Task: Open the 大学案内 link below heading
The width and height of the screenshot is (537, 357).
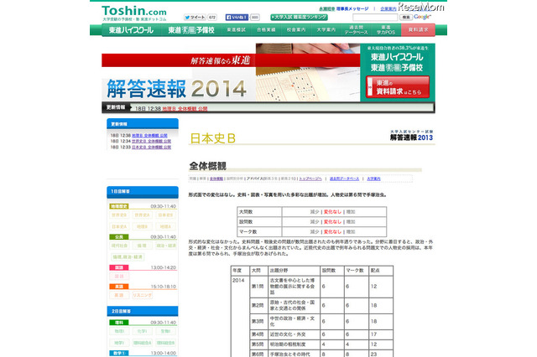Action: tap(373, 178)
